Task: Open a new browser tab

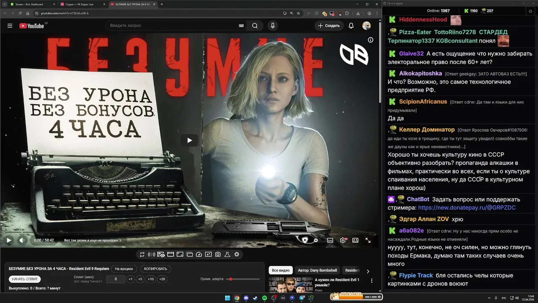Action: [162, 4]
